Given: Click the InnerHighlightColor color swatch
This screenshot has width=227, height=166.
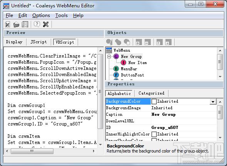Looking at the screenshot, I should [154, 134].
